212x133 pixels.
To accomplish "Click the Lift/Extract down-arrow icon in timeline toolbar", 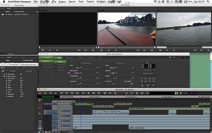I will [51, 93].
